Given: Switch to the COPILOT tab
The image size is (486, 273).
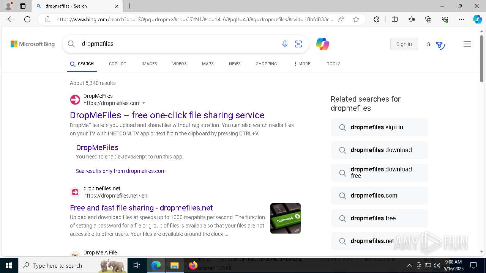Looking at the screenshot, I should [117, 64].
